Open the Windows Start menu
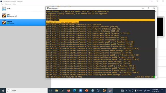166x93 pixels. 3,91
